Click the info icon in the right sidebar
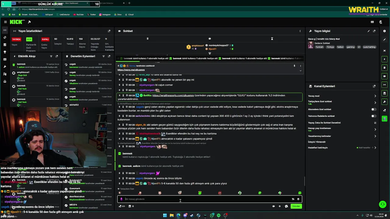 385,31
